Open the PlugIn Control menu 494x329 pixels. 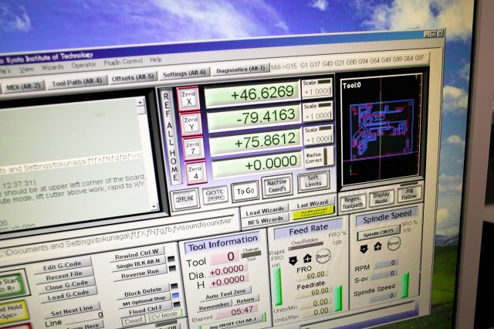pos(123,60)
